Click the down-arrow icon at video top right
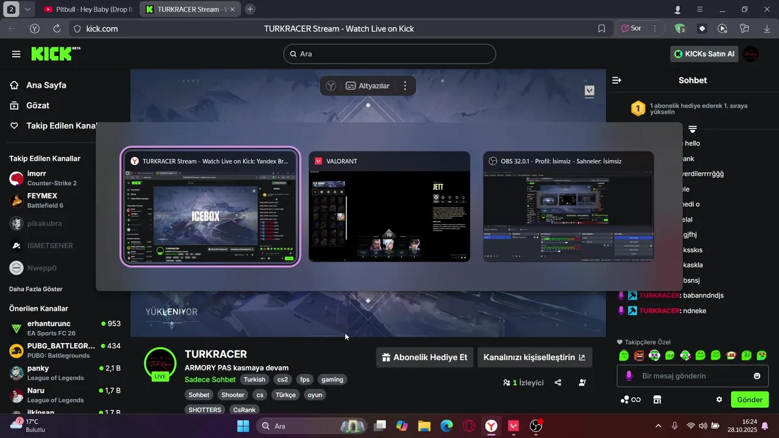The height and width of the screenshot is (438, 779). pos(589,91)
